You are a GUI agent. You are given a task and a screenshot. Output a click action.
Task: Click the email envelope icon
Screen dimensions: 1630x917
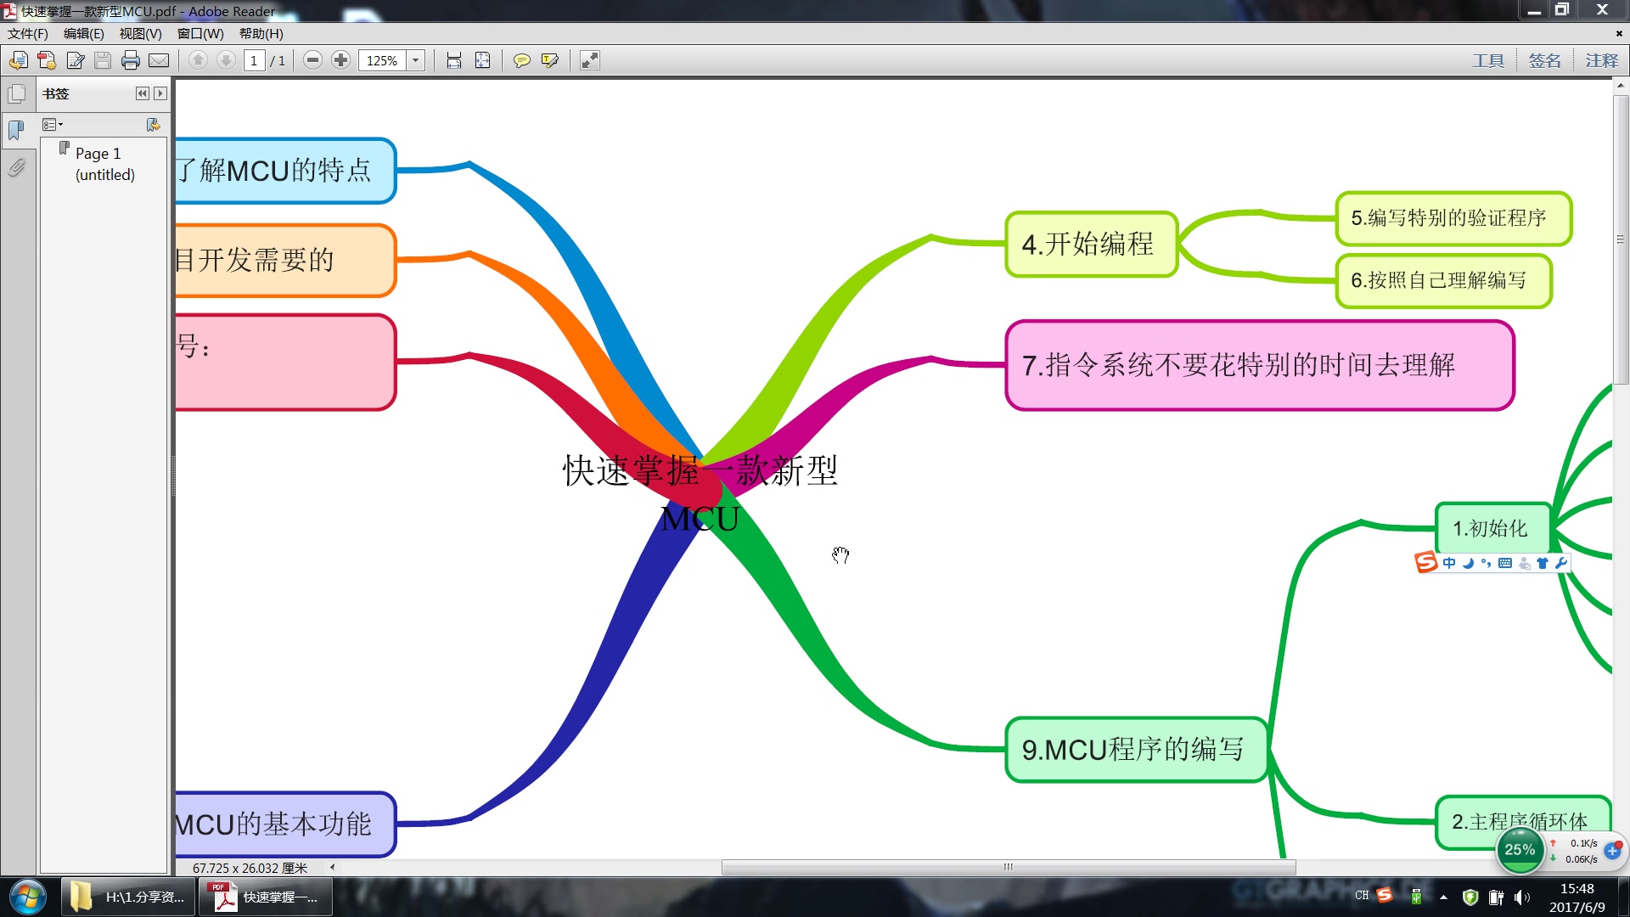[159, 60]
